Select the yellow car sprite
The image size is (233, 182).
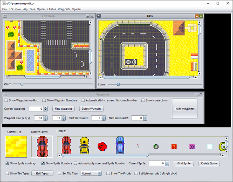84,145
